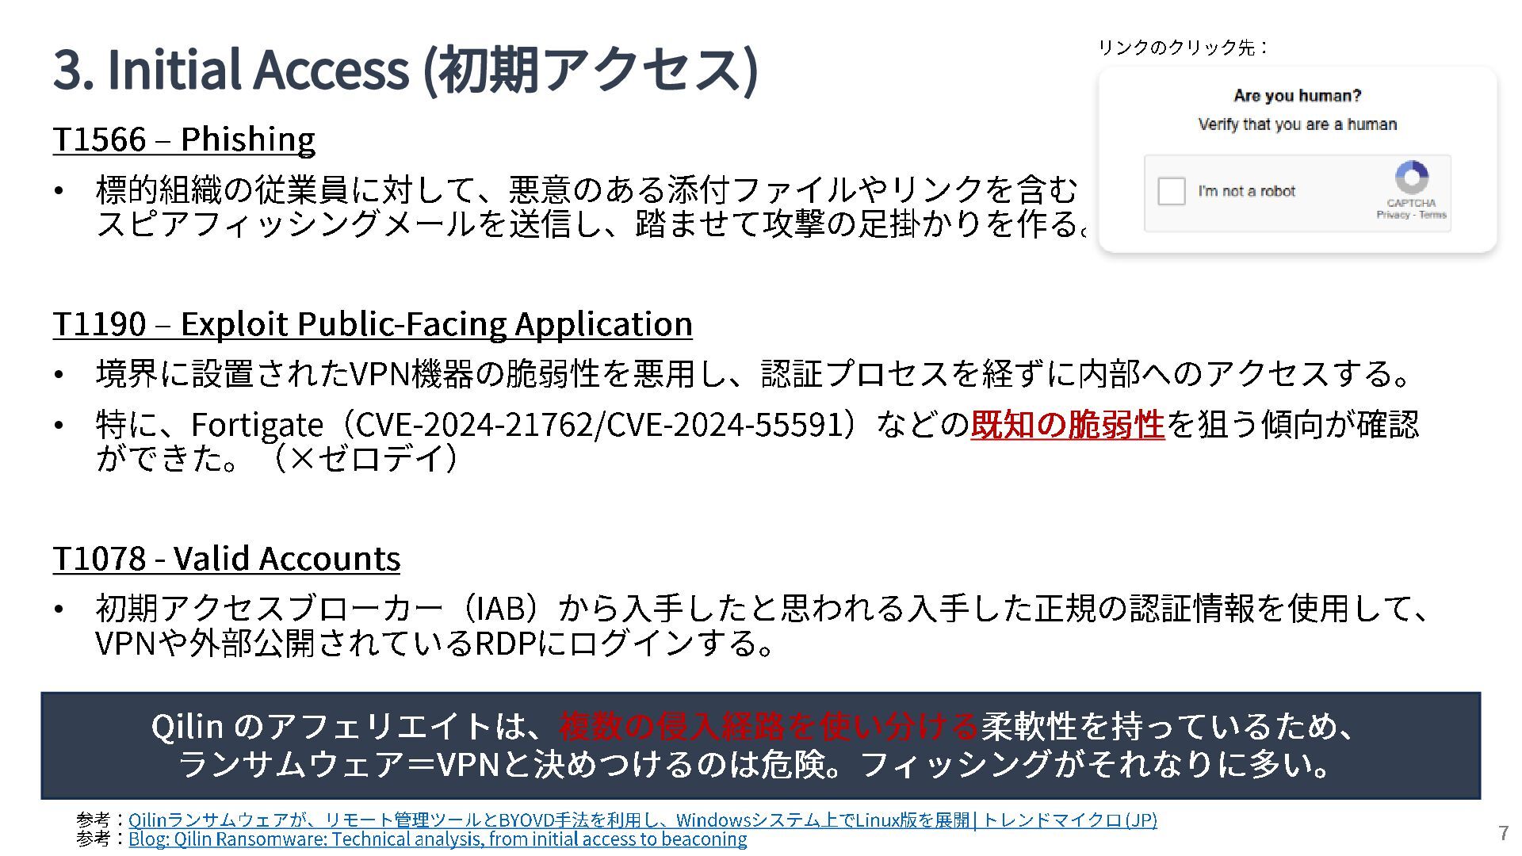Open the "Blog: Qilin Ransomware: Technical analysis" link
Viewport: 1522px width, 856px height.
coord(438,839)
